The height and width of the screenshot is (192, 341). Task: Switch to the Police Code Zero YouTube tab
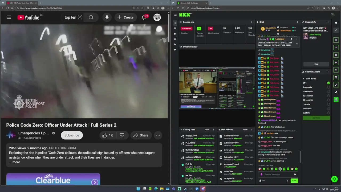pos(22,3)
